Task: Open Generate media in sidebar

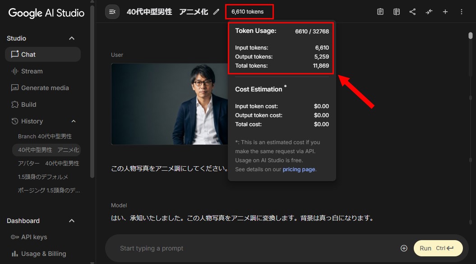Action: (45, 88)
